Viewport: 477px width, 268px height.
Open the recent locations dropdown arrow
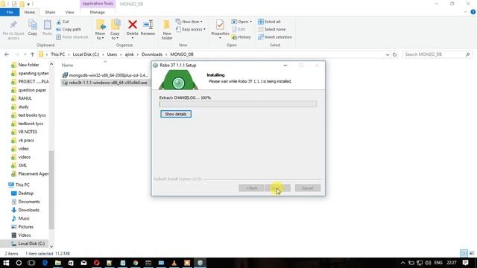[x=25, y=54]
